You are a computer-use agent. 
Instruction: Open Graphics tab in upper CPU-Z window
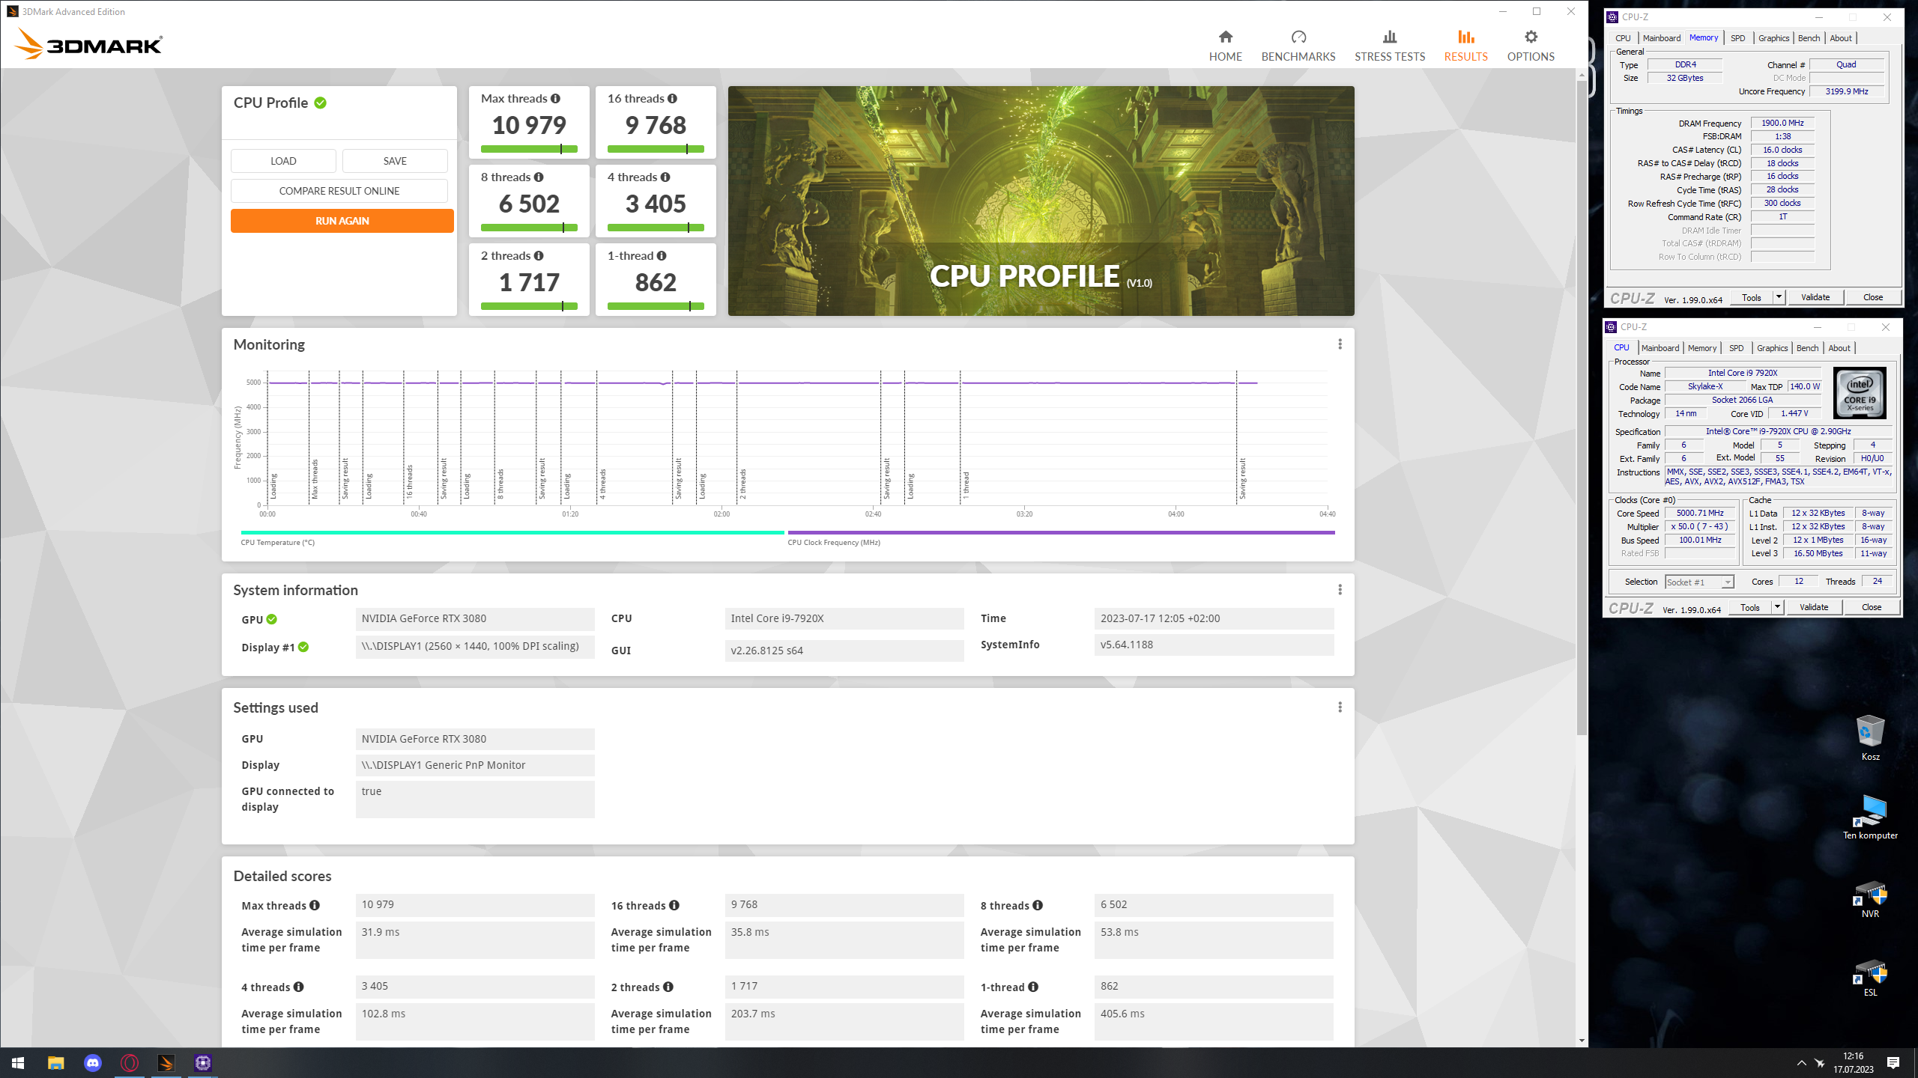(1773, 38)
